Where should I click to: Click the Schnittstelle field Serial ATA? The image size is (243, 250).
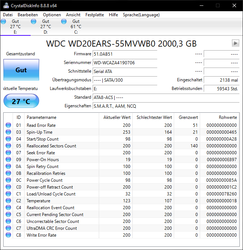click(x=125, y=71)
